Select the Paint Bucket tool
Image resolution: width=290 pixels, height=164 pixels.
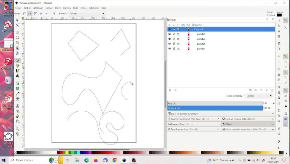point(17,99)
